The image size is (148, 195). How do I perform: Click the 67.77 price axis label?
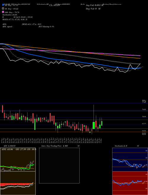(144, 124)
